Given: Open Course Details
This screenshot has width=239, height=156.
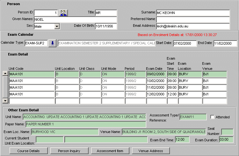Looking at the screenshot, I should pyautogui.click(x=28, y=151).
